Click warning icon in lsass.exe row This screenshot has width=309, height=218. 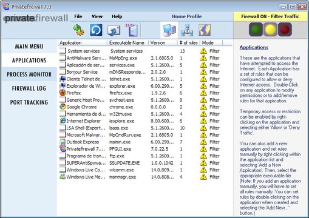[x=203, y=128]
